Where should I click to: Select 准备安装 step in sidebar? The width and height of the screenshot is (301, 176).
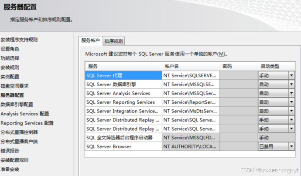click(x=10, y=169)
